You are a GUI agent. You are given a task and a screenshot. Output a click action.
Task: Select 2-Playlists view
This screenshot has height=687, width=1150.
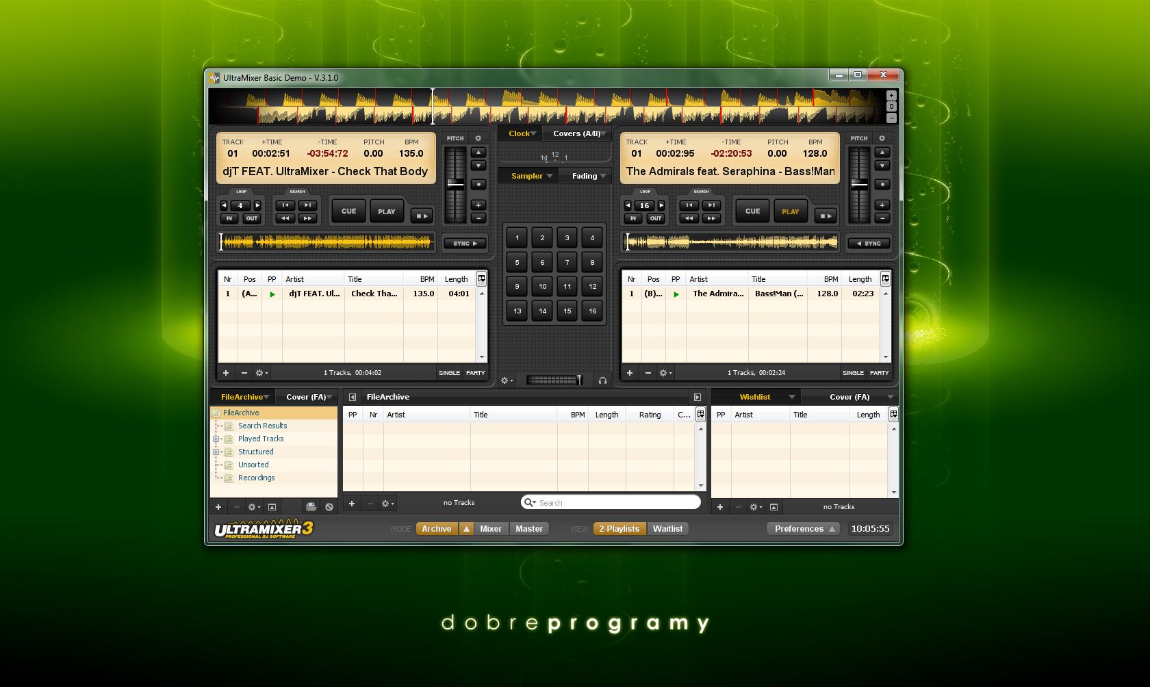coord(619,529)
